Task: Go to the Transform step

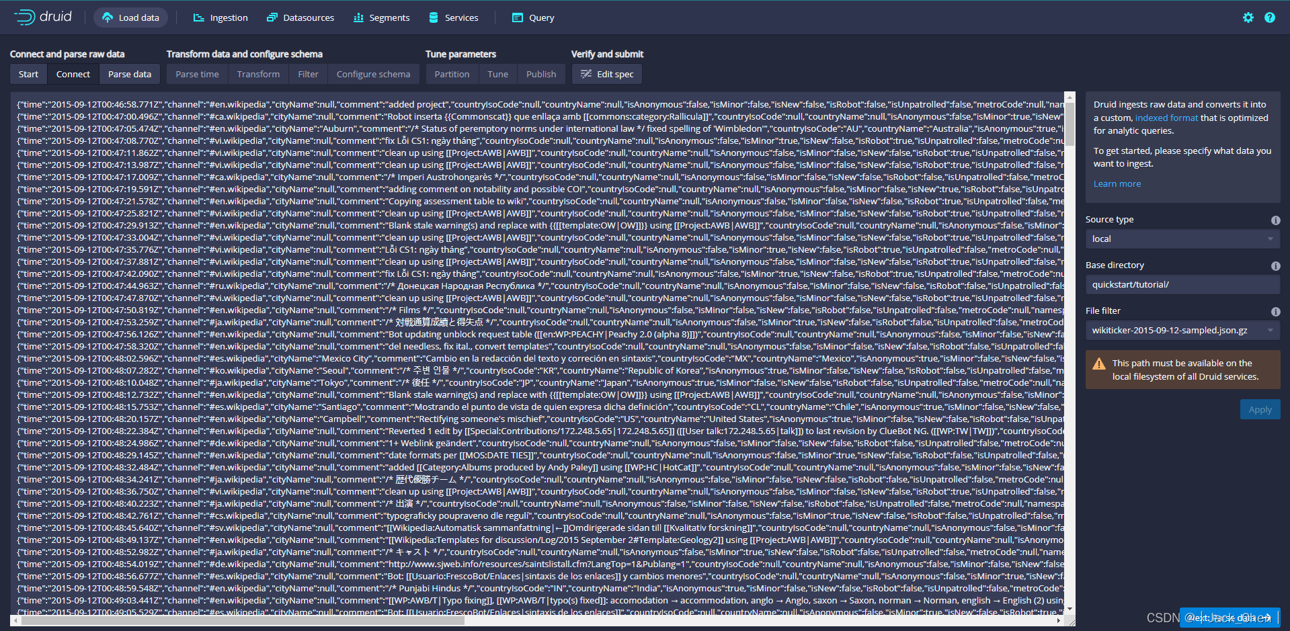Action: 258,74
